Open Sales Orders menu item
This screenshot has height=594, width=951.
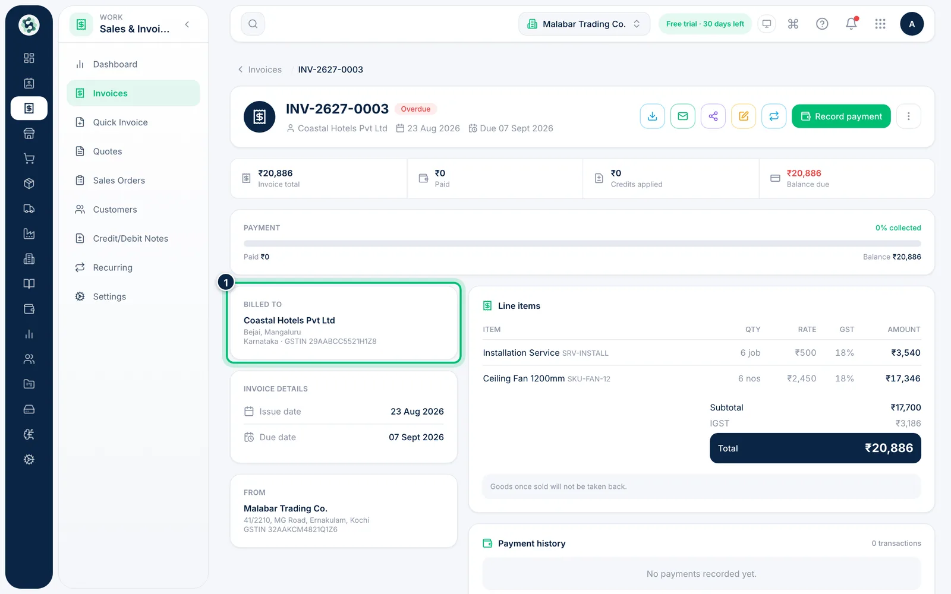pyautogui.click(x=133, y=181)
